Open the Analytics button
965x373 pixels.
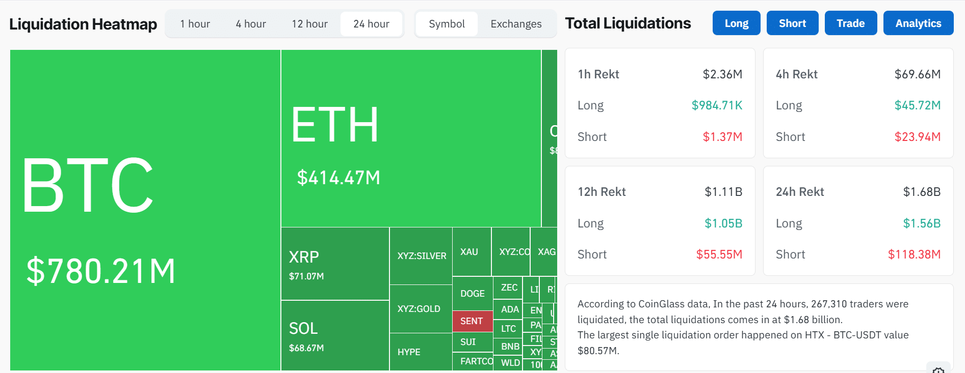[x=918, y=23]
